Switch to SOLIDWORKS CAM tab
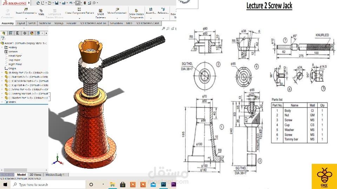 click(x=147, y=23)
